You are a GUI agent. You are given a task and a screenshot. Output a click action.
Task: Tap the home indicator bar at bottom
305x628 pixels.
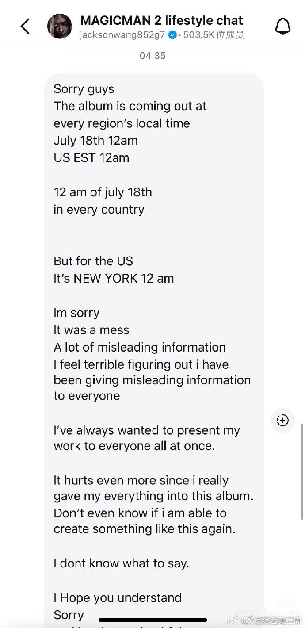(x=153, y=620)
